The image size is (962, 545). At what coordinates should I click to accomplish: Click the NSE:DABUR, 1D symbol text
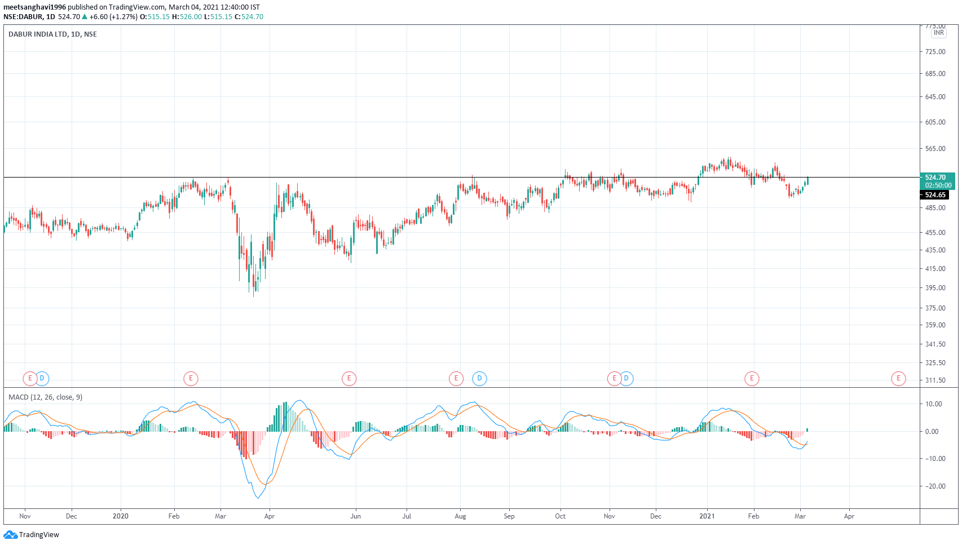(29, 17)
